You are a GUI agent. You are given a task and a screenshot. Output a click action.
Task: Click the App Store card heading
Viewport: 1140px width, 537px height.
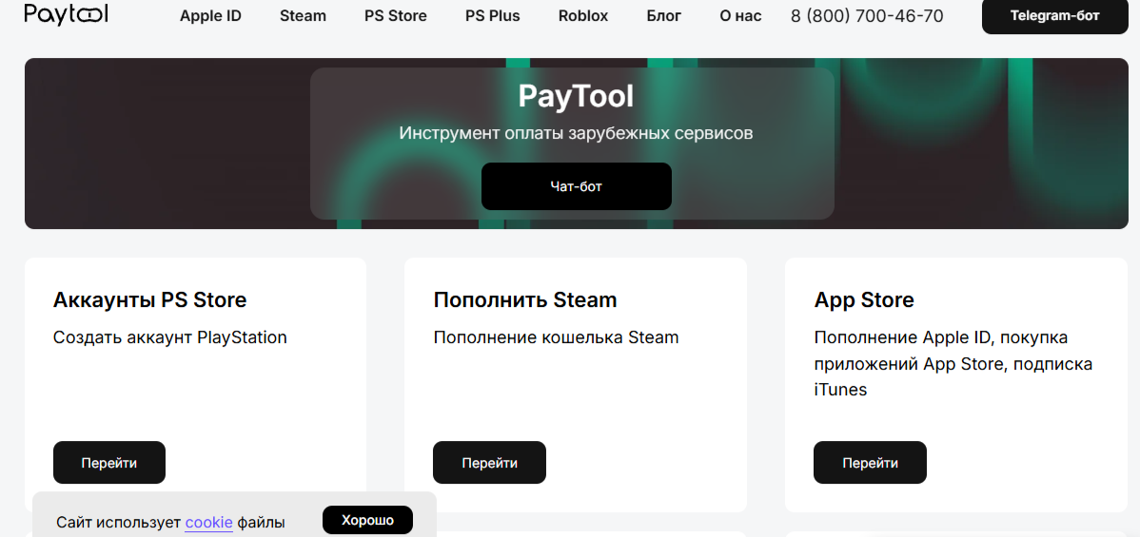coord(863,300)
